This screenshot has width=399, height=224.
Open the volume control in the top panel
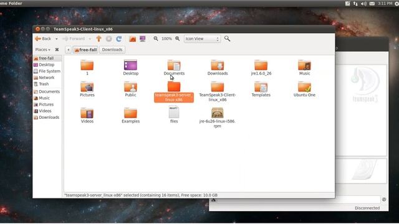point(363,3)
